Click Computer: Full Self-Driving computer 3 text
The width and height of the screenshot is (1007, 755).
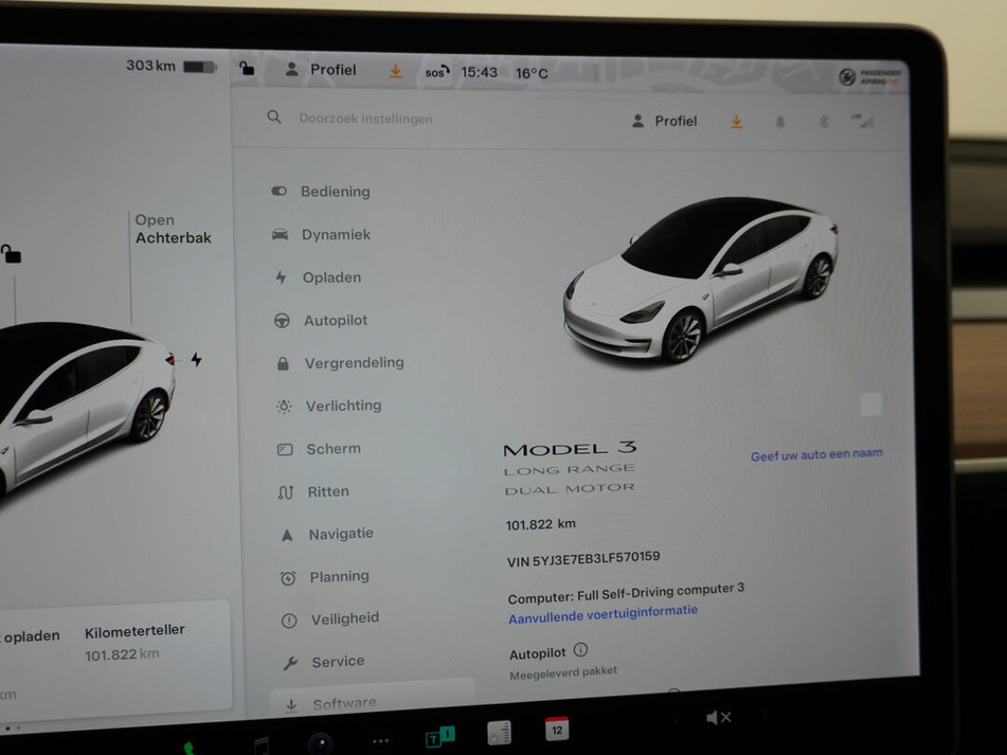626,593
